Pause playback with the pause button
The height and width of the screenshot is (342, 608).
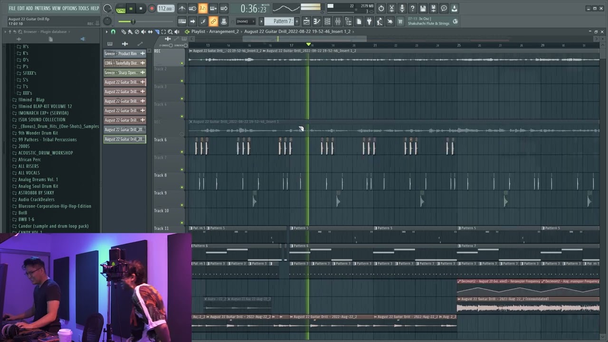pyautogui.click(x=131, y=9)
